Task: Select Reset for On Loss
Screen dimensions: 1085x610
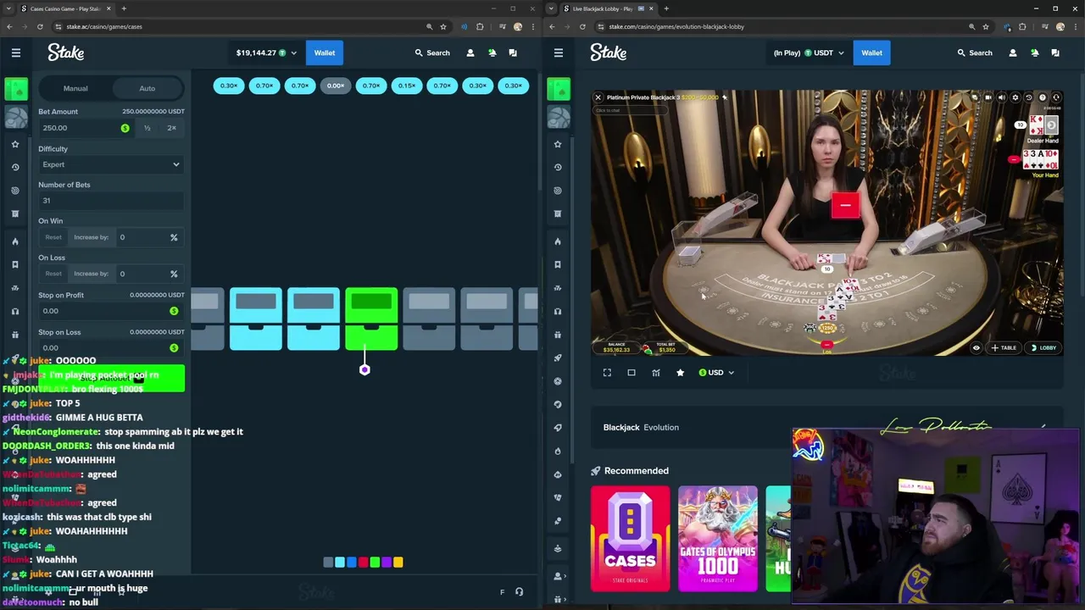Action: [53, 274]
